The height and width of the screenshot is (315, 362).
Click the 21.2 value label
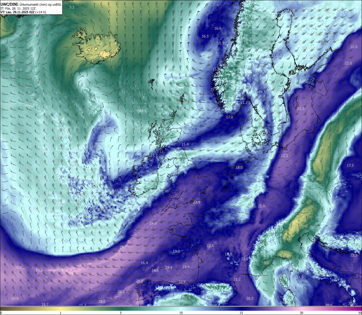click(237, 279)
